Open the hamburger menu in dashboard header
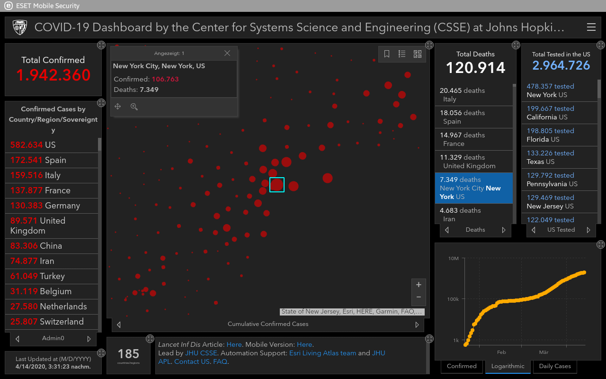The height and width of the screenshot is (379, 606). [591, 27]
